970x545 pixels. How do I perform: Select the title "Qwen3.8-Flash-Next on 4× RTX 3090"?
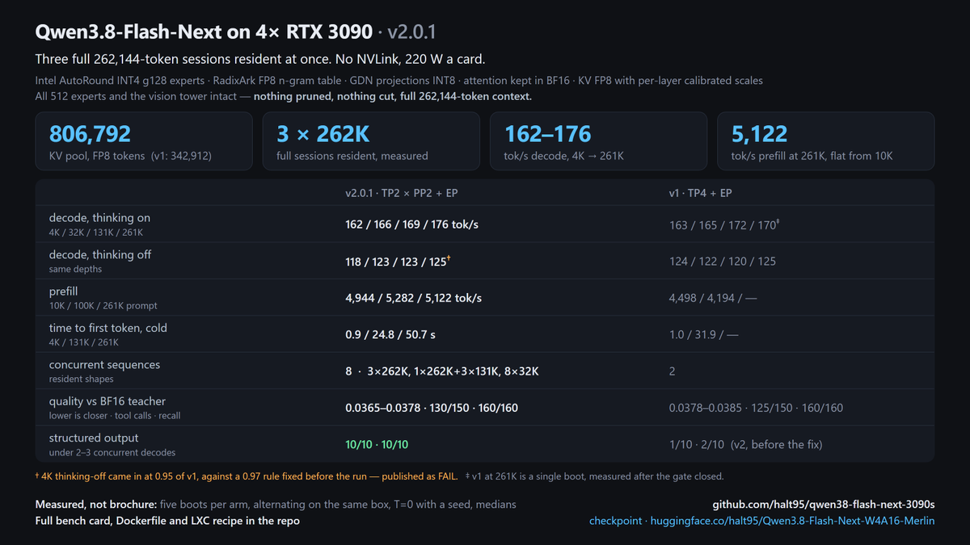point(204,32)
